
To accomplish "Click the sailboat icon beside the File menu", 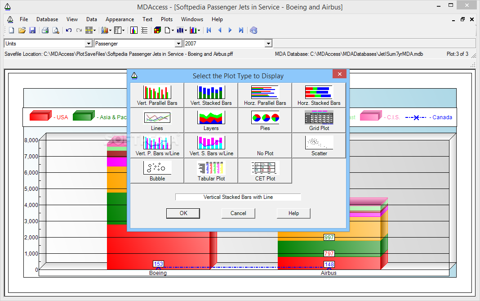I will point(10,19).
